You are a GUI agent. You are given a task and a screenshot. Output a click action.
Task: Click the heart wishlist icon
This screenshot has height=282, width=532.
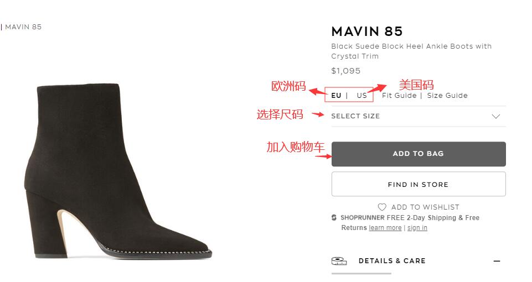382,207
